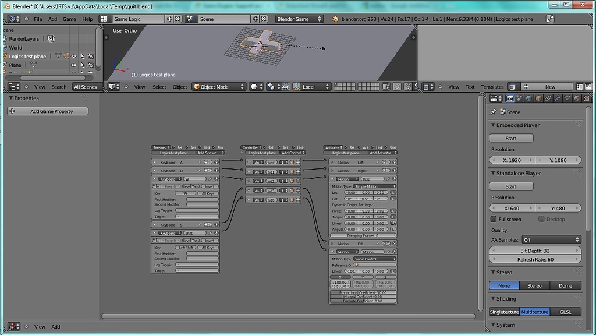This screenshot has width=596, height=335.
Task: Click the pin icon next to Scene
Action: click(494, 112)
